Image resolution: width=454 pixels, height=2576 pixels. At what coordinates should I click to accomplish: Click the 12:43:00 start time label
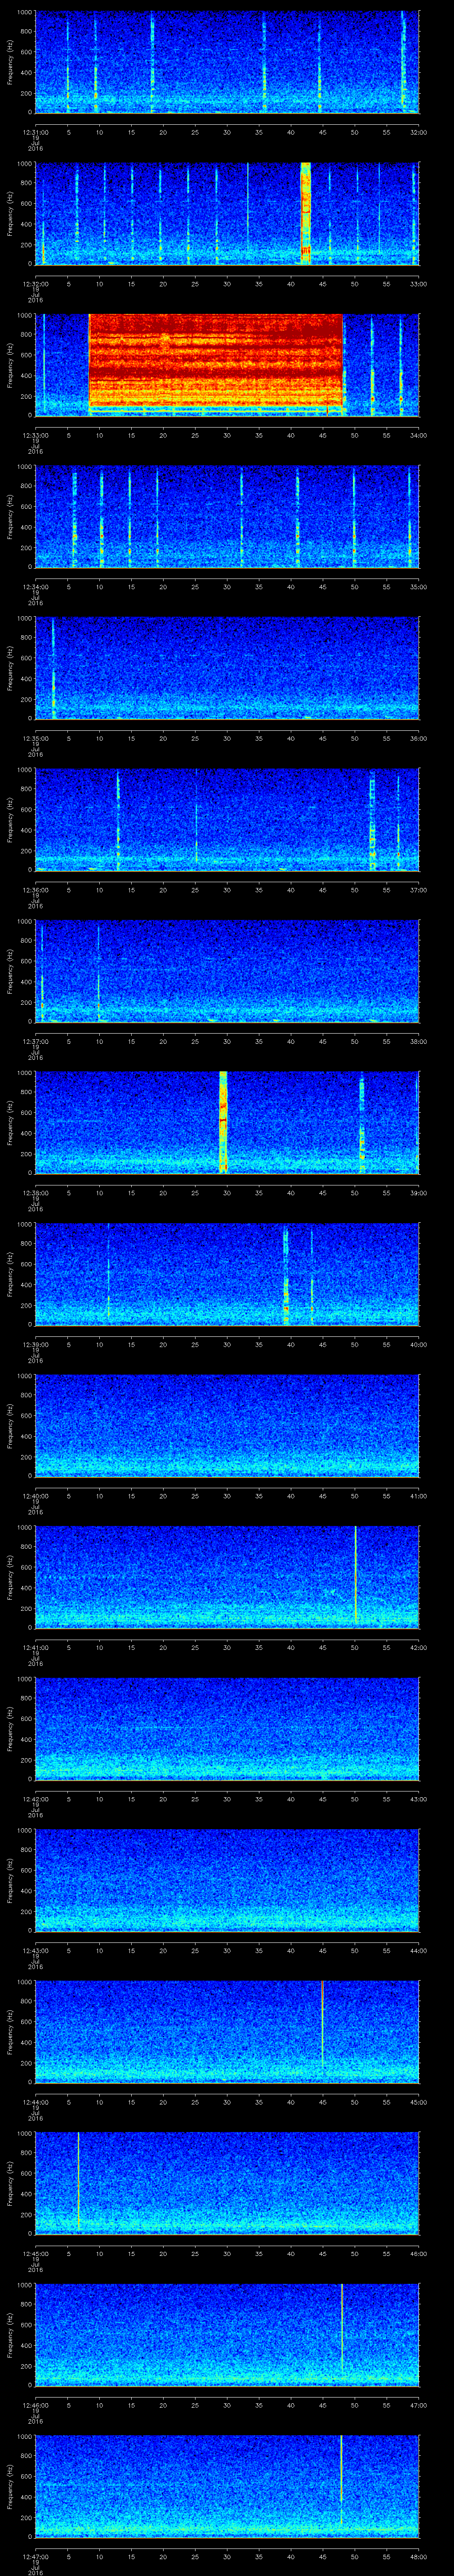[36, 1950]
